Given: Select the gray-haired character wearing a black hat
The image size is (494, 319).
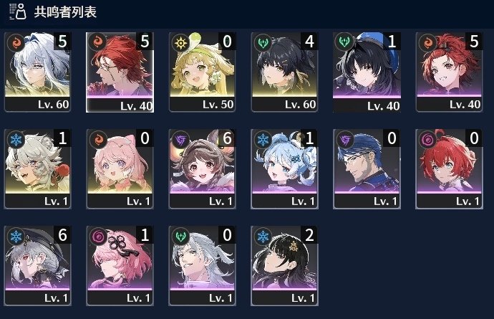Looking at the screenshot, I should tap(37, 266).
